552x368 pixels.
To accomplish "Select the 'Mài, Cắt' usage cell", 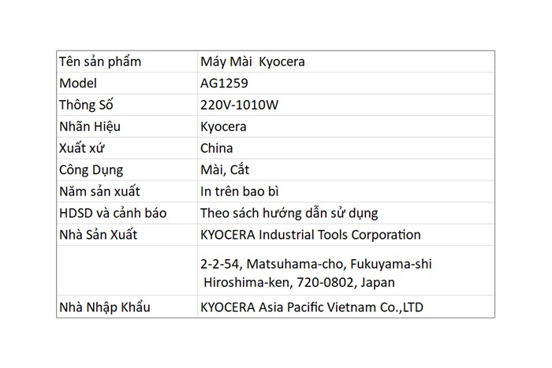I will click(346, 170).
